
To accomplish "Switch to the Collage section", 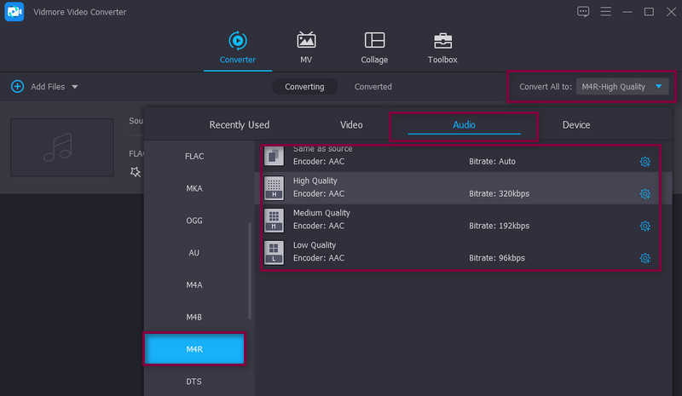I will click(x=374, y=48).
